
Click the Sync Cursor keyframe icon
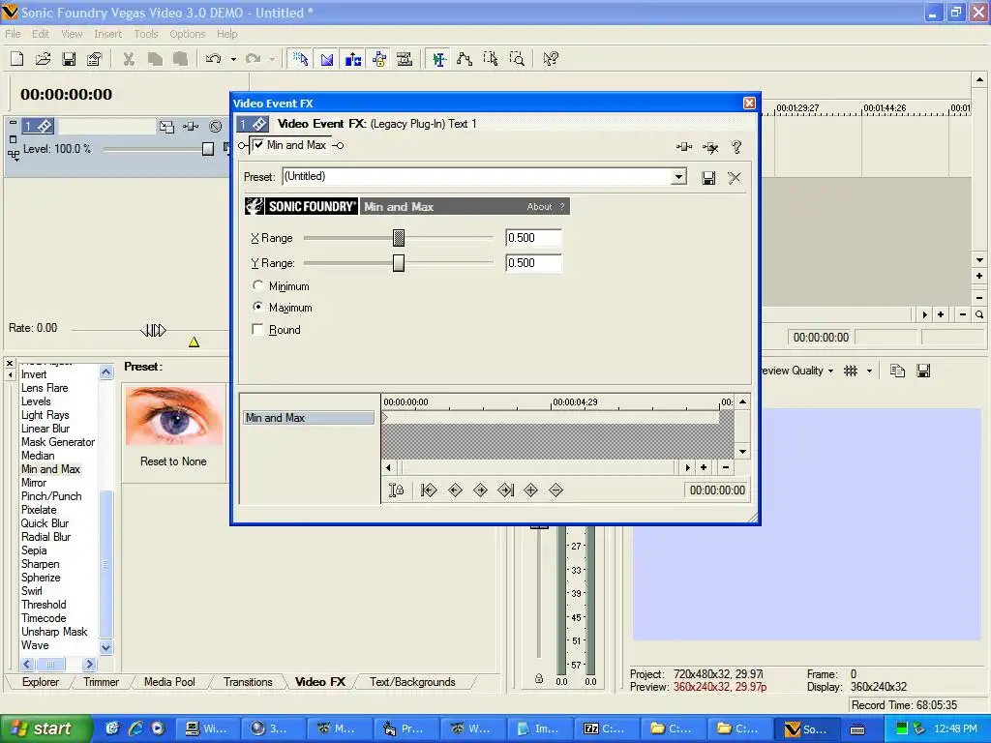coord(396,490)
